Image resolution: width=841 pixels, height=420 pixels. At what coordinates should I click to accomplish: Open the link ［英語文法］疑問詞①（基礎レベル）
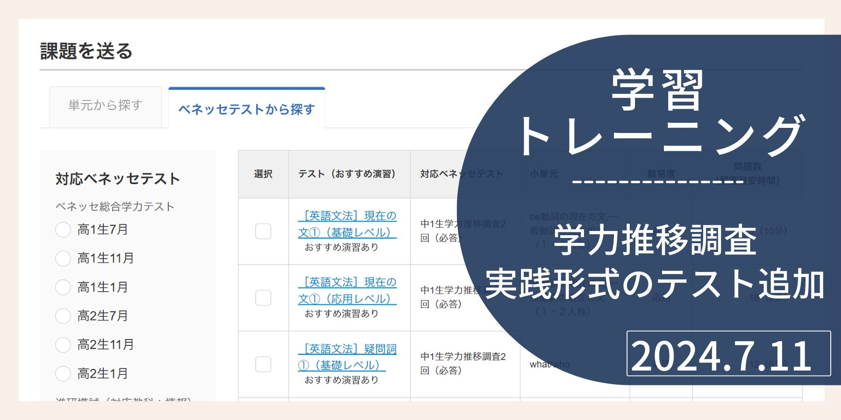pos(348,357)
